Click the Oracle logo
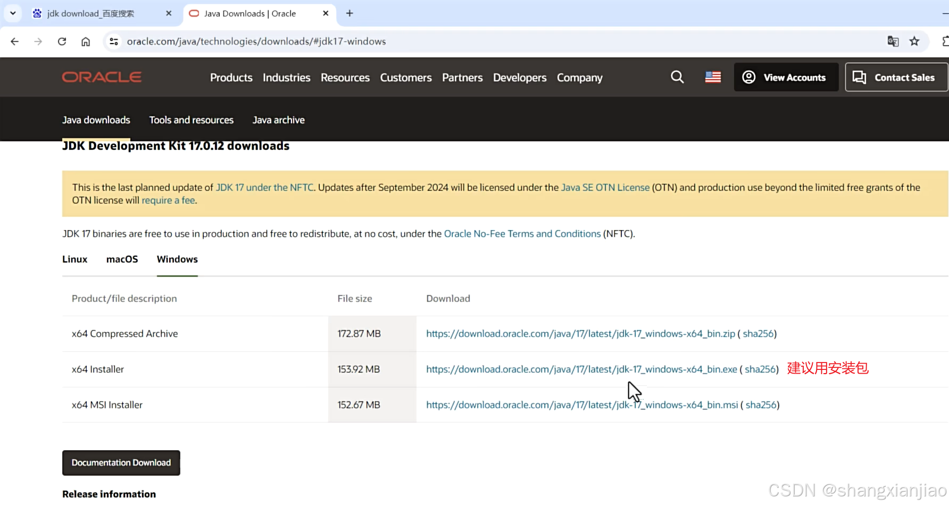 (102, 77)
